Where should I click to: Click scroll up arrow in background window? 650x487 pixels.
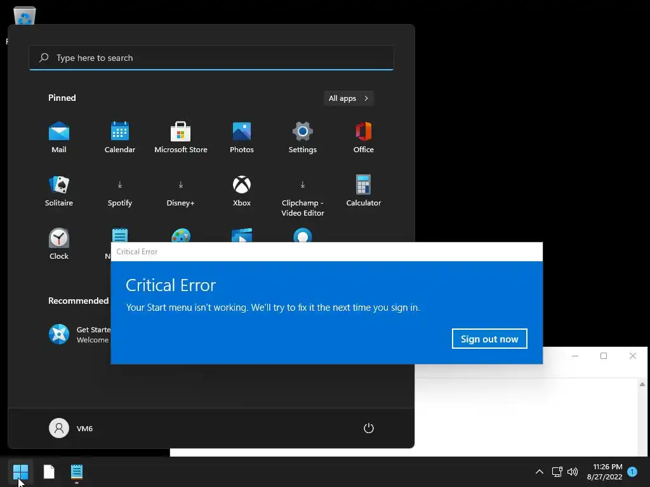(642, 384)
